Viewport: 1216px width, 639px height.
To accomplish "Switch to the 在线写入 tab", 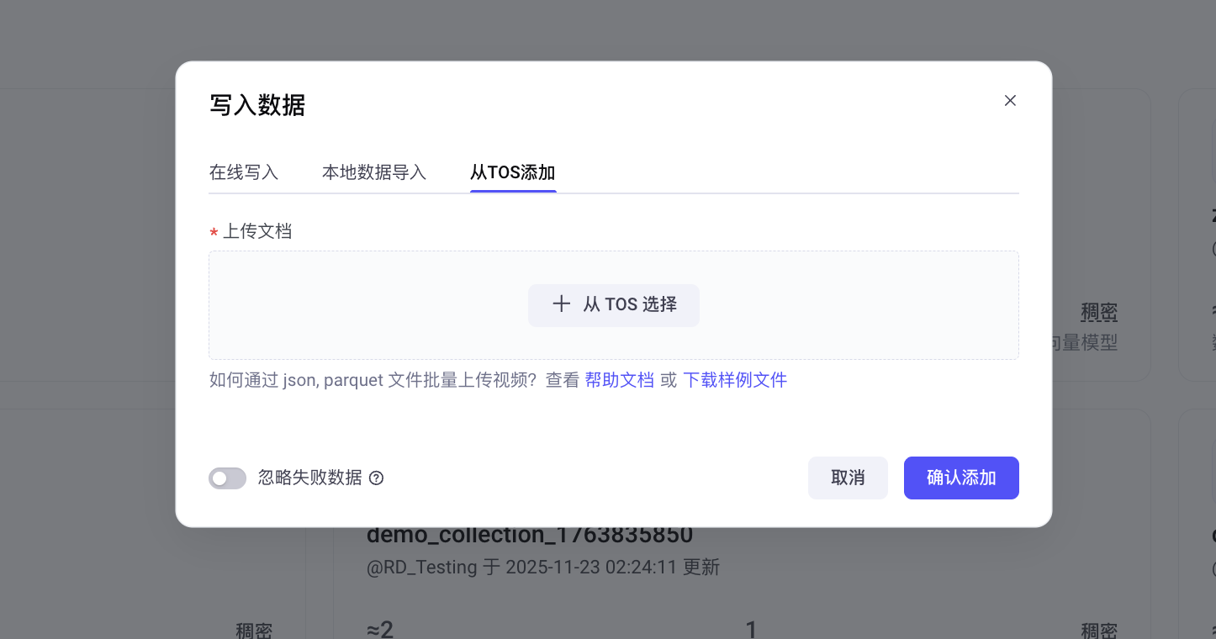I will [x=244, y=172].
